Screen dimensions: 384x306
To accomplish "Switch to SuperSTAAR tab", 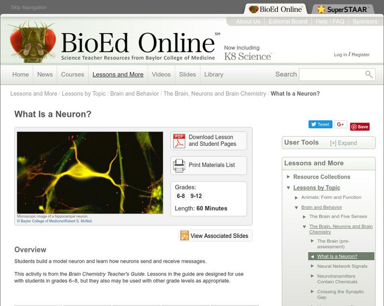I will tap(343, 9).
